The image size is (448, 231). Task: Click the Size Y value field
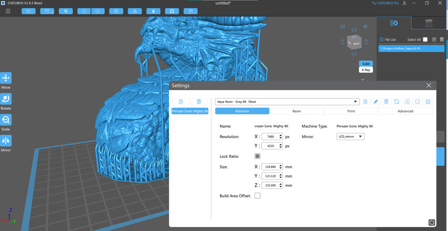pos(270,176)
